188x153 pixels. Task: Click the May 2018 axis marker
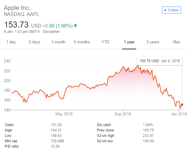(x=64, y=114)
